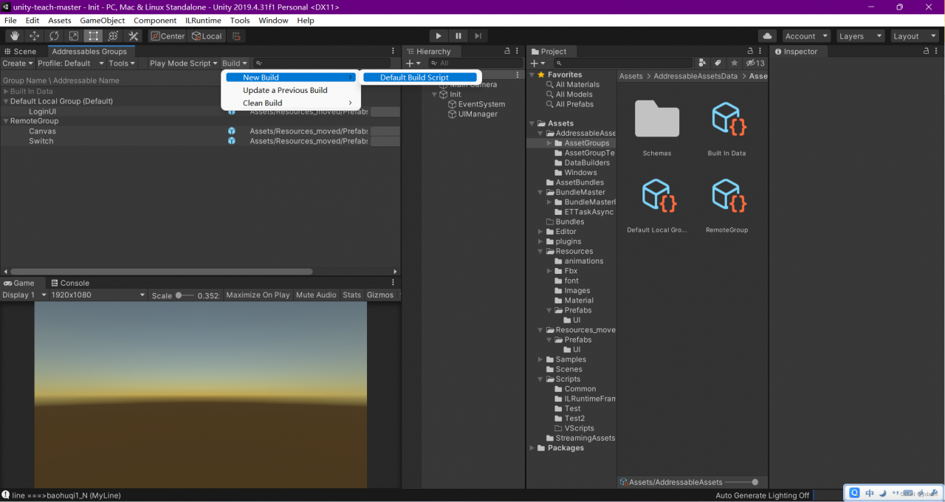Open the Layers dropdown

point(859,36)
